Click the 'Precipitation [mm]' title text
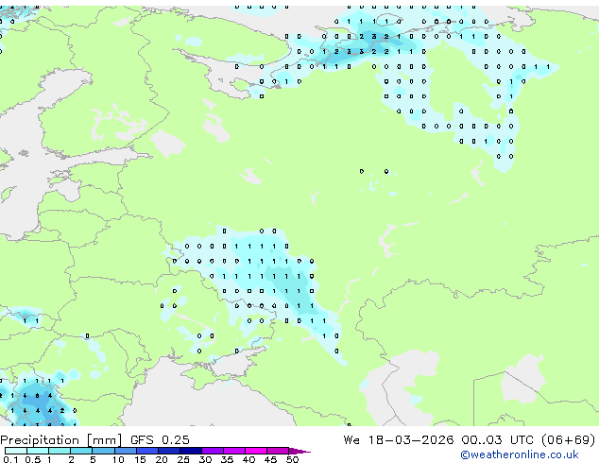This screenshot has width=599, height=463. coord(61,440)
